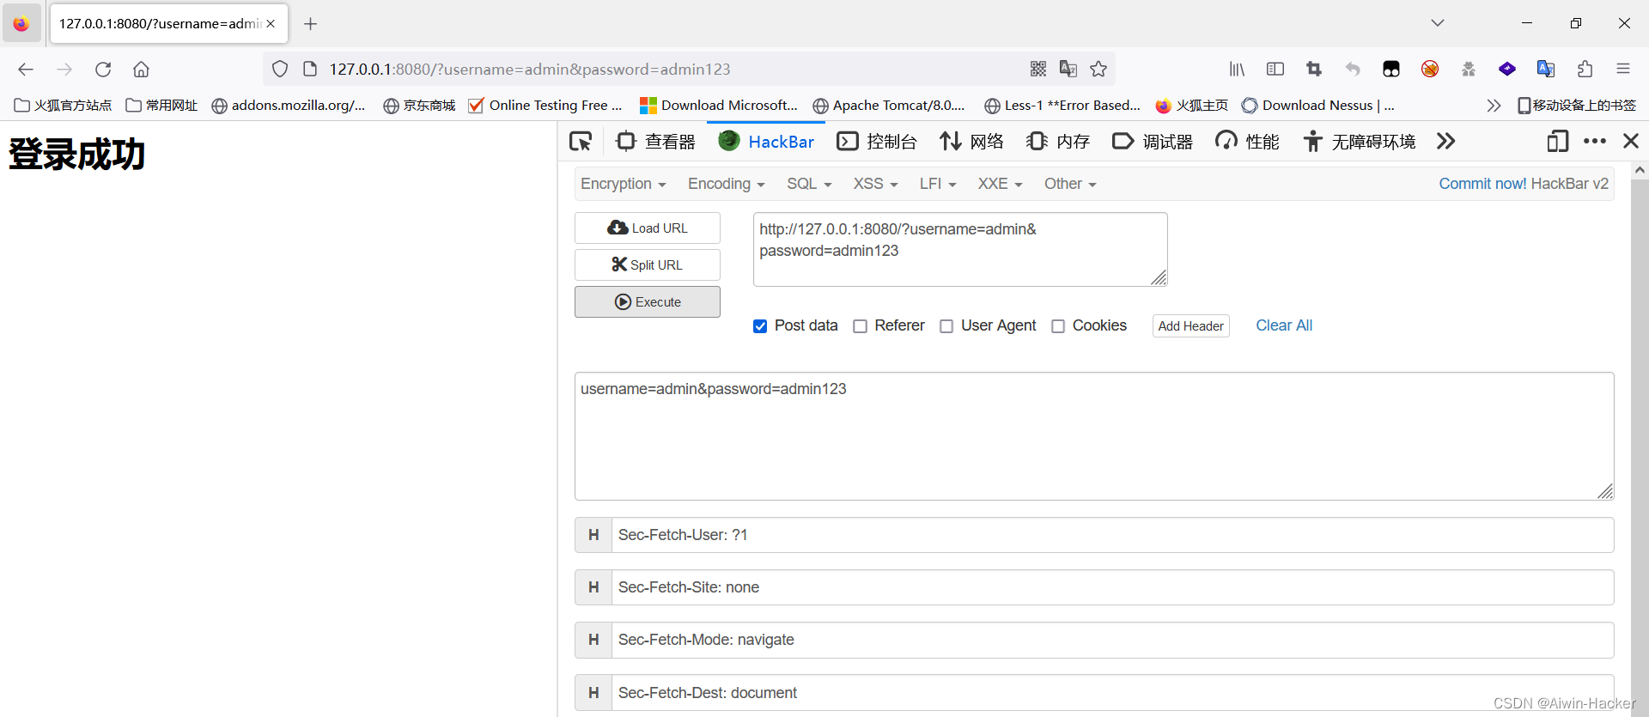
Task: Open the 移动设备上的书签 folder
Action: coord(1577,105)
